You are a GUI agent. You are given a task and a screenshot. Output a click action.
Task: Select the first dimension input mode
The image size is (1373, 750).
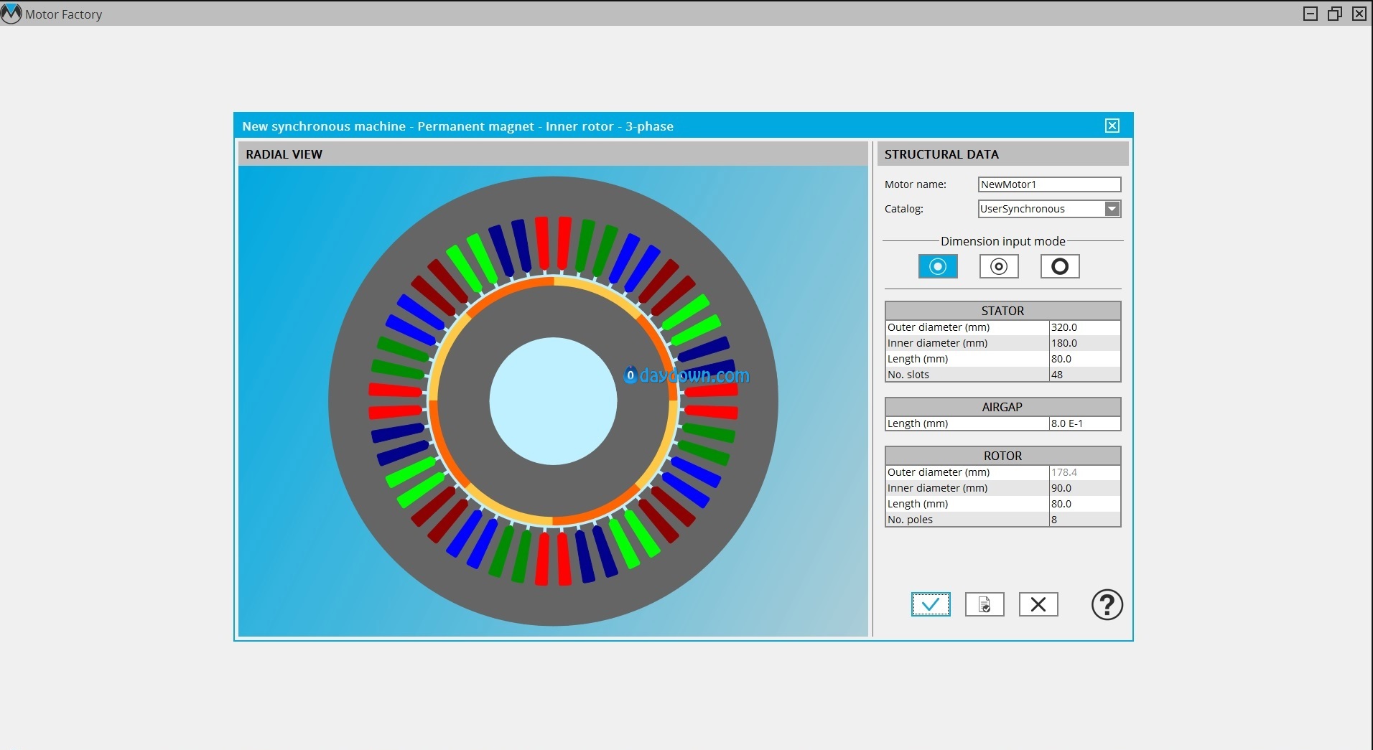click(938, 266)
